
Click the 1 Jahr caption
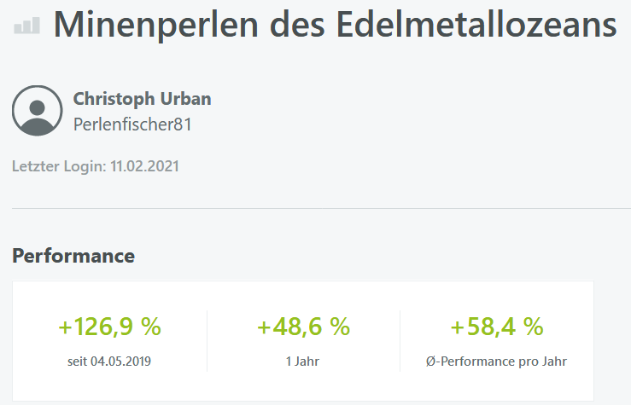(304, 361)
